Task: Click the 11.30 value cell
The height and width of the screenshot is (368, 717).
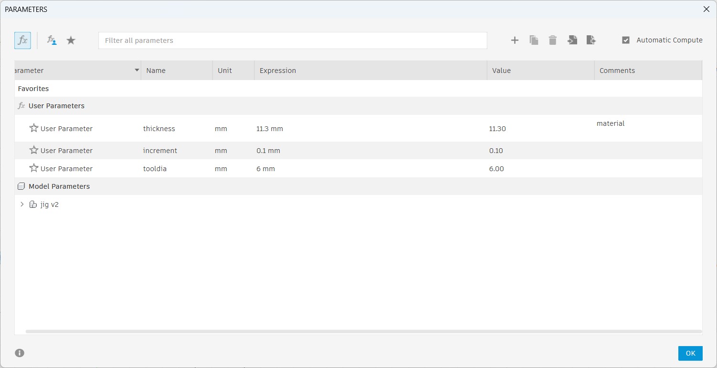Action: click(497, 129)
